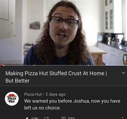The width and height of the screenshot is (127, 119).
Task: Click the 2 days ago comment timestamp
Action: pyautogui.click(x=55, y=94)
